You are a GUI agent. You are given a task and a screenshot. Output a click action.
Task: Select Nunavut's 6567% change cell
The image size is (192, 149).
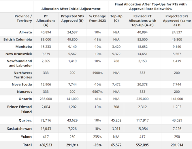[97, 92]
